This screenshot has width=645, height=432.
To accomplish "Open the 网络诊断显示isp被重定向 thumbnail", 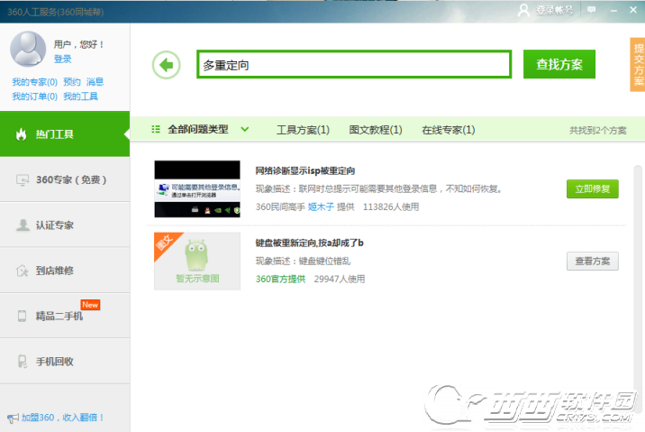I will 197,189.
